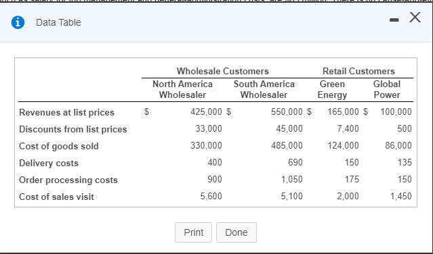Click the 135 delivery cost value
This screenshot has width=433, height=254.
coord(405,162)
